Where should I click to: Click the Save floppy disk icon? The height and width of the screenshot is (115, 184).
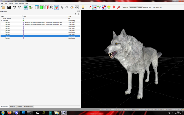point(9,7)
